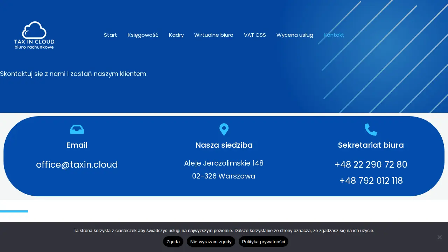Click the 02-326 Warszawa text
The image size is (448, 252).
(x=224, y=176)
